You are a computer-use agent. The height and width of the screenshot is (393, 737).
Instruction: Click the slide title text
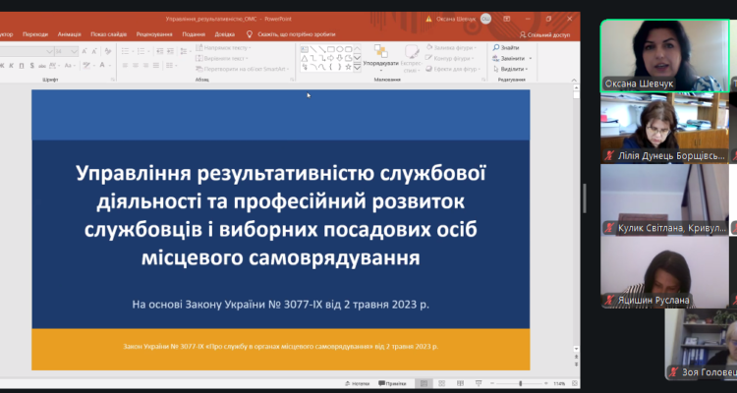pyautogui.click(x=280, y=215)
